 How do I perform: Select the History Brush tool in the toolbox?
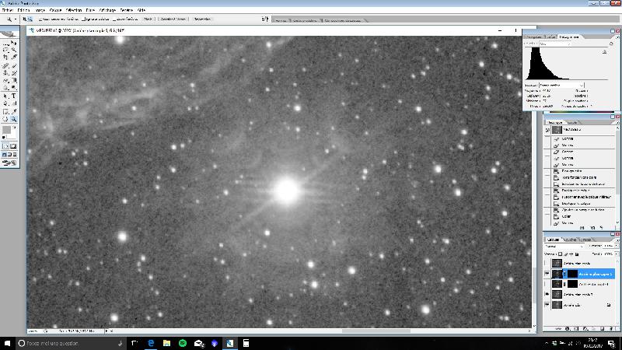pyautogui.click(x=14, y=73)
